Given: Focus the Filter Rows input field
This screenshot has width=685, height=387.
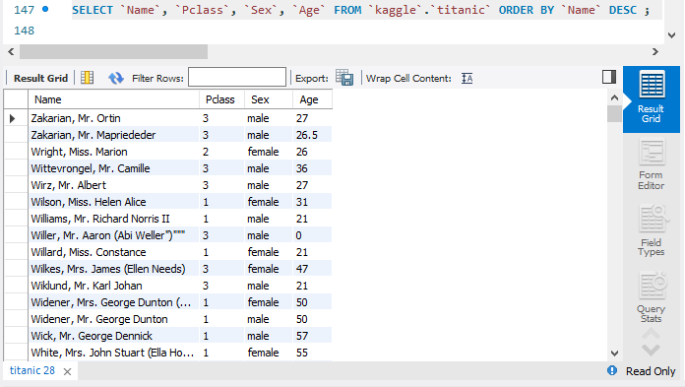Looking at the screenshot, I should pos(237,78).
